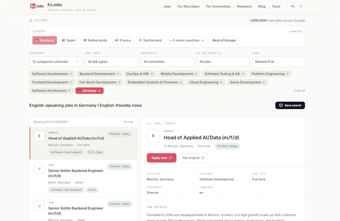Remove Software Testing & QA chip x
Viewport: 340px width, 221px height.
click(243, 74)
